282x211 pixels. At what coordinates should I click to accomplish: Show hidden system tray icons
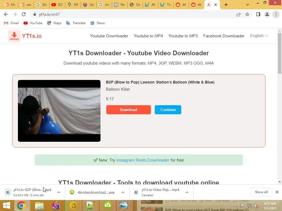236,206
